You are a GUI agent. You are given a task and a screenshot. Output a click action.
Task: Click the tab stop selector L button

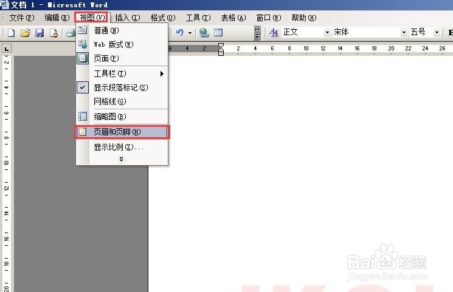pos(7,49)
